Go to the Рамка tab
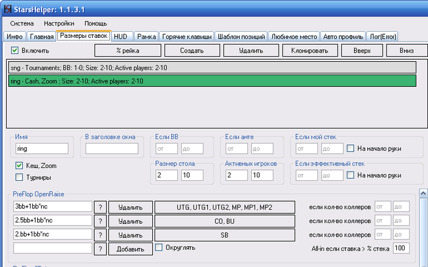 click(x=146, y=37)
